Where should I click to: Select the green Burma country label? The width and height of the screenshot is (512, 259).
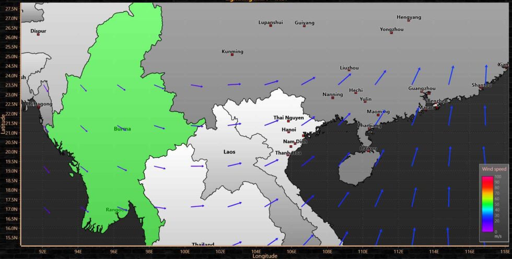tap(122, 129)
